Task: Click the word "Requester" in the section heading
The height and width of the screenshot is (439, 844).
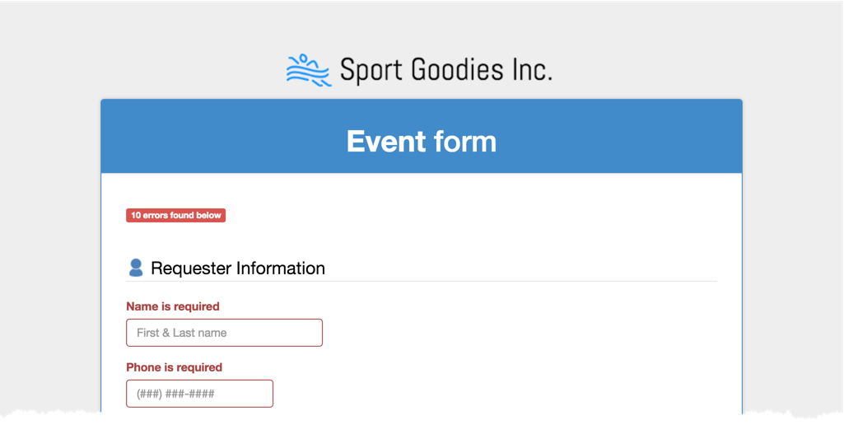Action: [x=191, y=268]
